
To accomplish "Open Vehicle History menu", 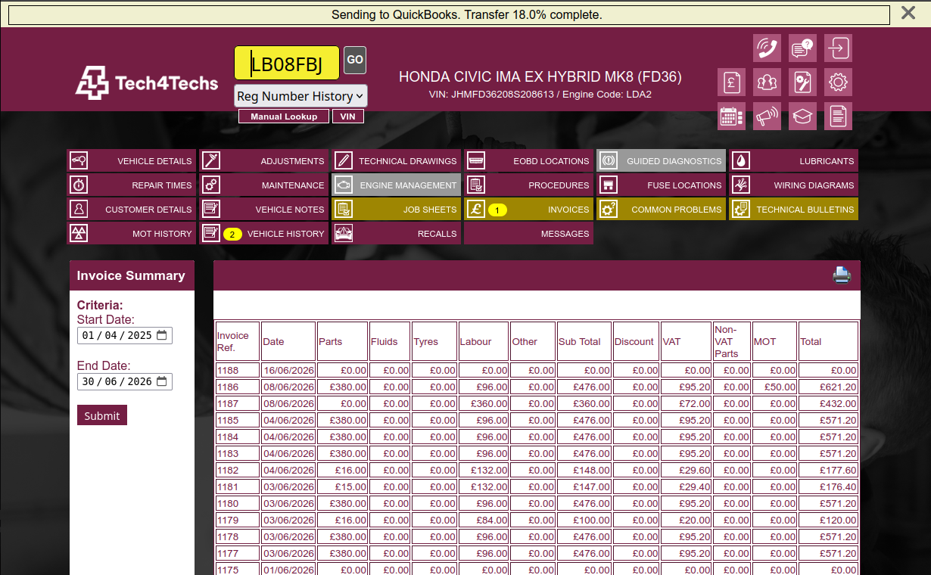I will click(x=263, y=233).
